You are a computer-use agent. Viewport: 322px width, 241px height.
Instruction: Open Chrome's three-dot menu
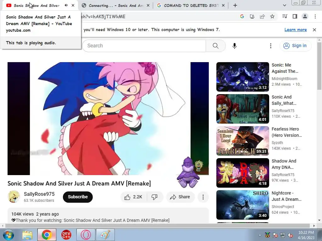pyautogui.click(x=315, y=16)
